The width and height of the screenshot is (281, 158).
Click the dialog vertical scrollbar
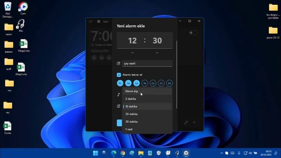(x=177, y=75)
